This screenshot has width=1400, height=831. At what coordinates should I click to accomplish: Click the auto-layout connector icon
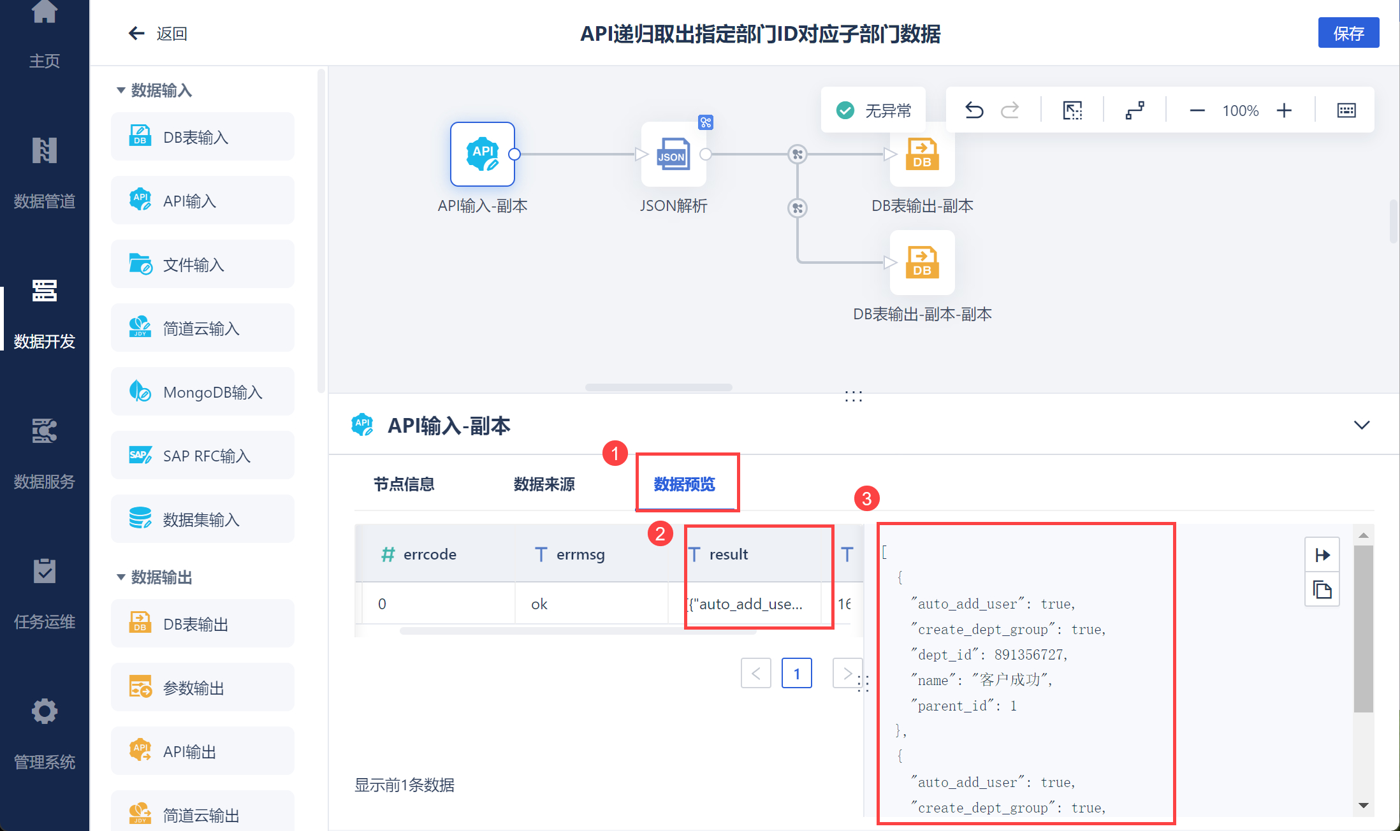click(1135, 110)
